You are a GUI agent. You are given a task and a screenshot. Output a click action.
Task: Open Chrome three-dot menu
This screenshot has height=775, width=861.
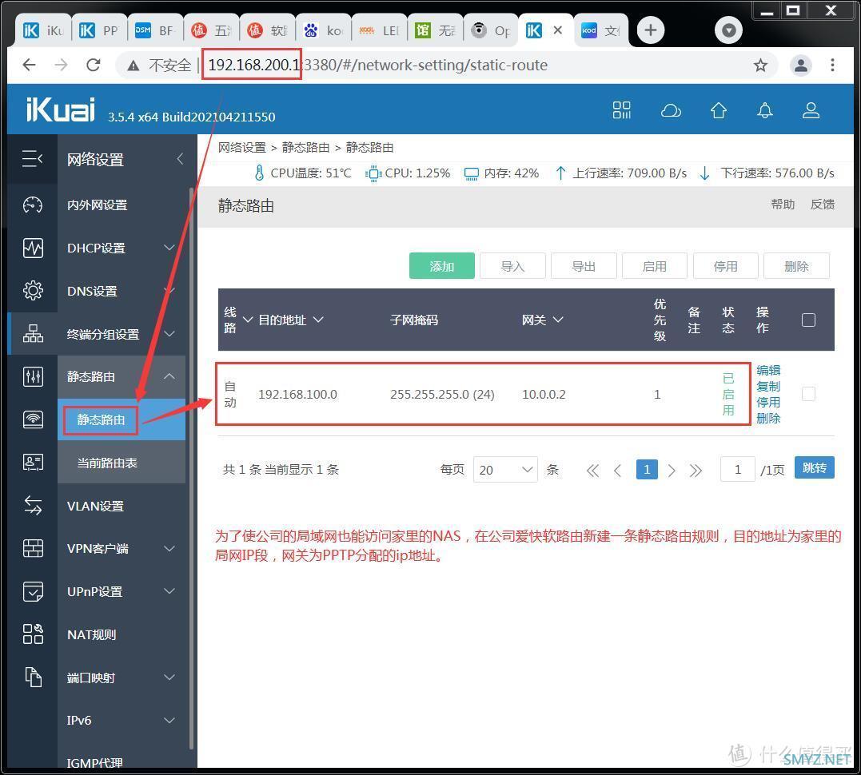[832, 66]
